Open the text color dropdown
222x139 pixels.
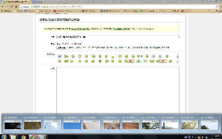click(62, 48)
